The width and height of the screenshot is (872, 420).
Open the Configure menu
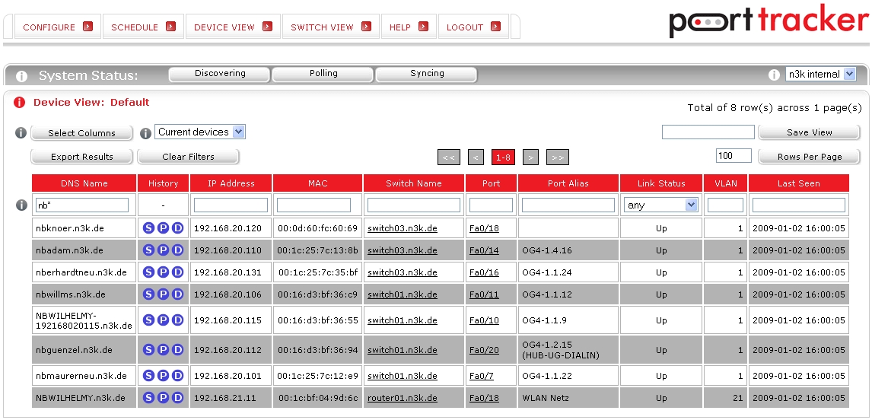pyautogui.click(x=57, y=27)
